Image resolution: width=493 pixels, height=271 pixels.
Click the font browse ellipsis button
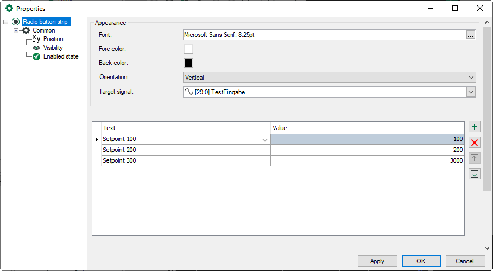(x=471, y=35)
